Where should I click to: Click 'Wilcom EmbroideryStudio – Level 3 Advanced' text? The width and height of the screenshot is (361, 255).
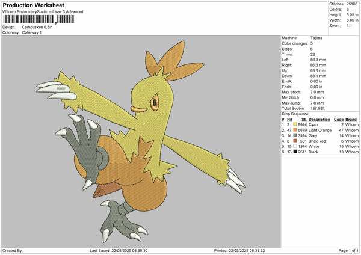click(43, 12)
